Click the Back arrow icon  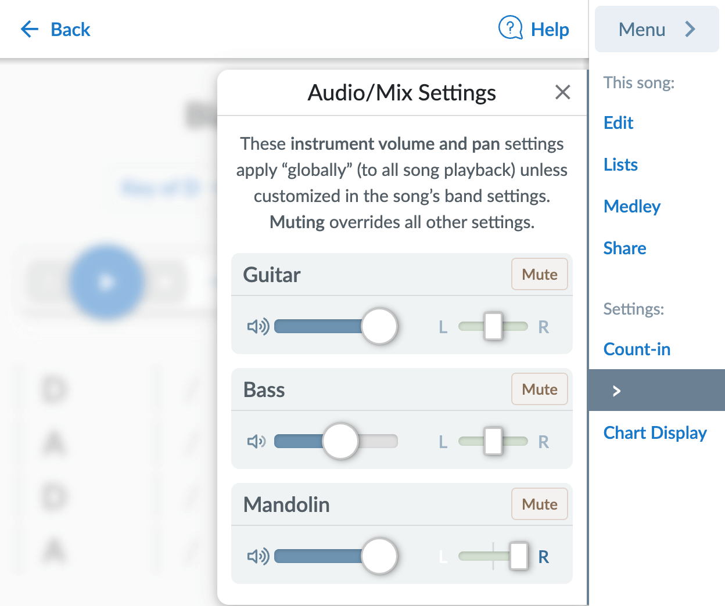click(x=29, y=29)
